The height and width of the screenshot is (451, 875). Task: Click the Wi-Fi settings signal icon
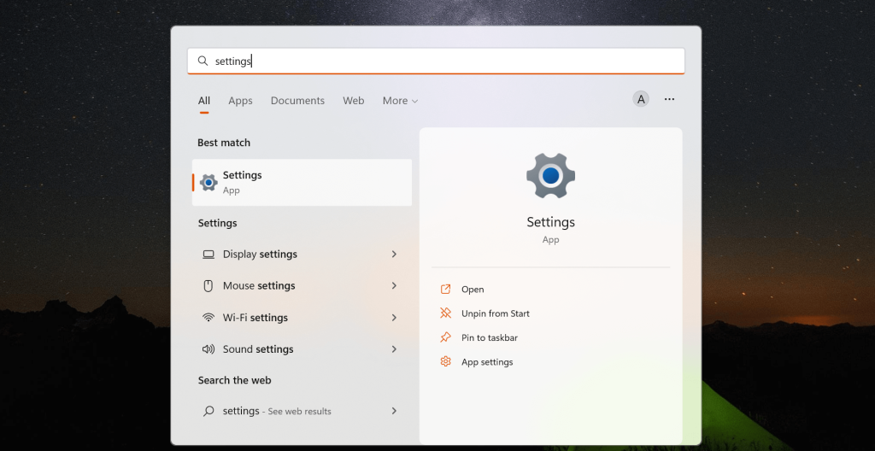point(208,318)
